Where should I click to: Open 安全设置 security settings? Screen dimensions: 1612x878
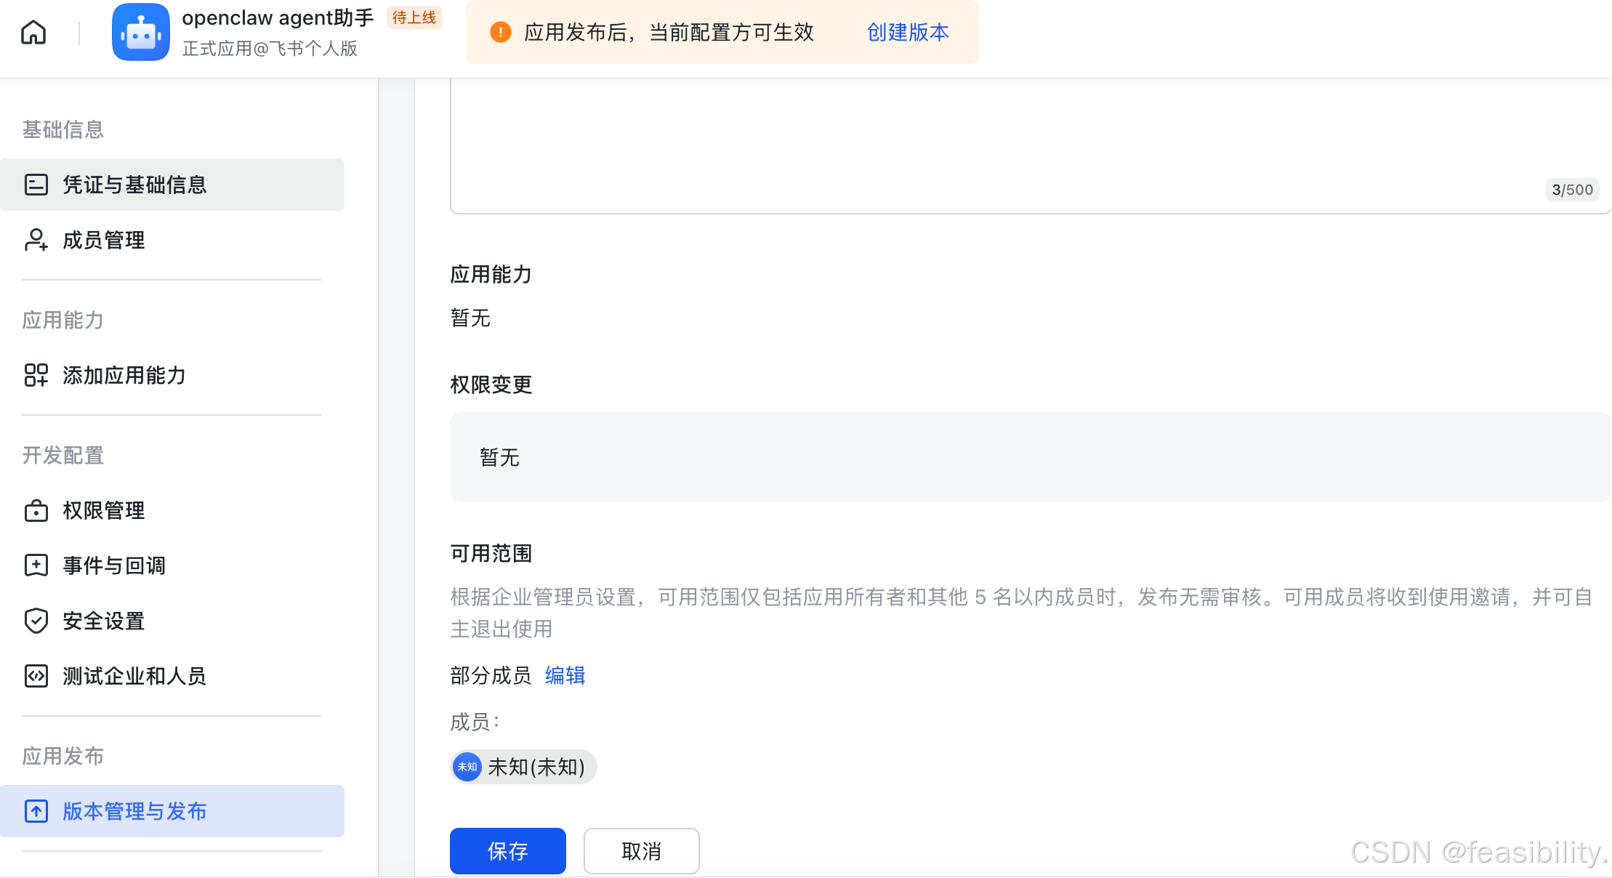(x=102, y=621)
